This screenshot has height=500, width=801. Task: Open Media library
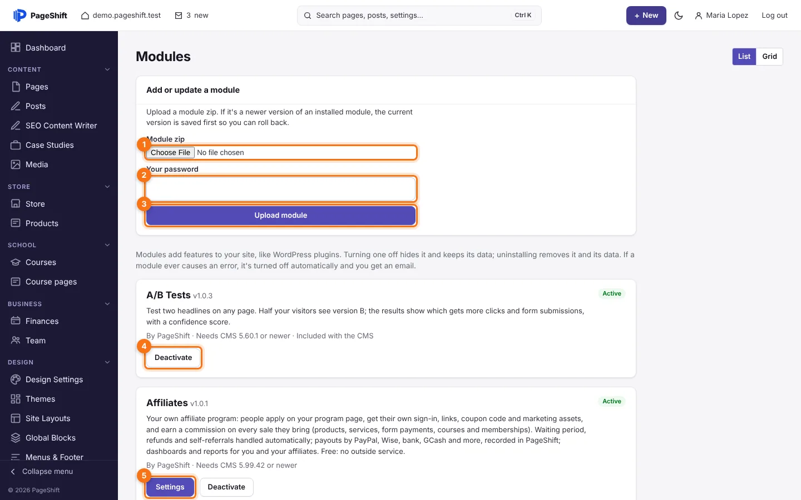click(x=59, y=164)
